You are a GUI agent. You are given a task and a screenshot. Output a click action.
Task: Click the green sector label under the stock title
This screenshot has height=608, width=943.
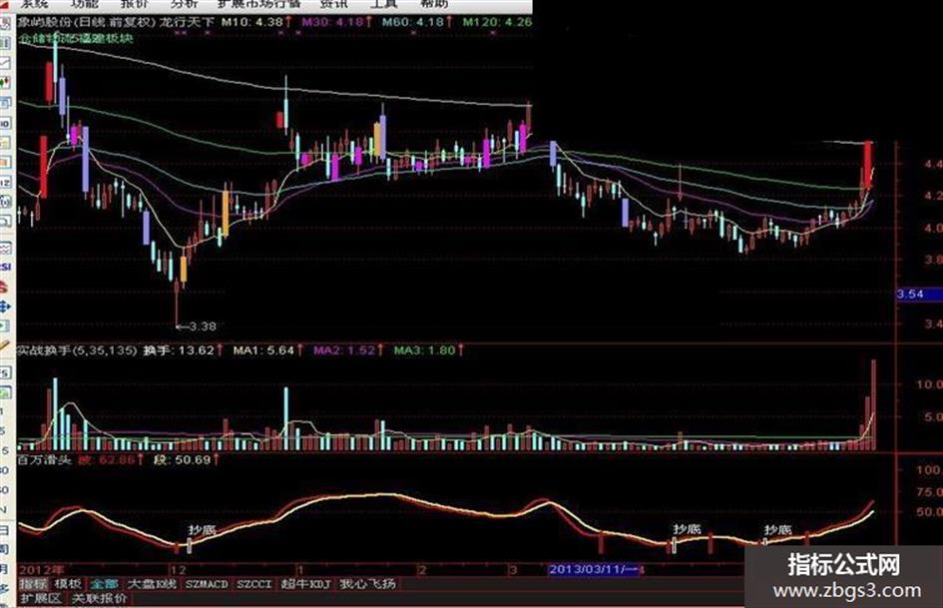[x=77, y=39]
